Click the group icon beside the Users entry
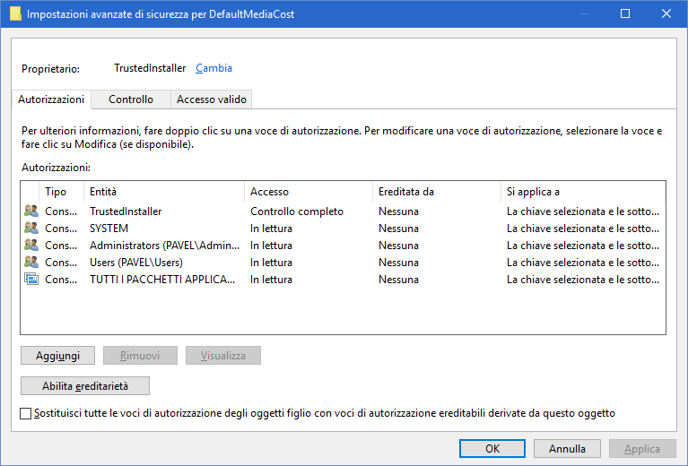 (31, 263)
